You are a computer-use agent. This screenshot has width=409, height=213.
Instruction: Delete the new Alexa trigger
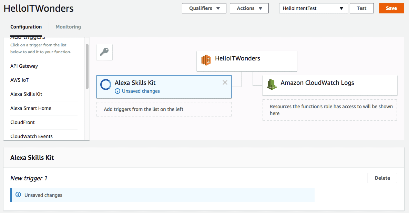382,178
